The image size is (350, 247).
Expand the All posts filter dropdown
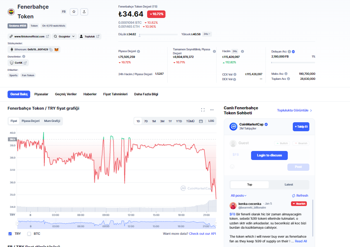coord(238,196)
